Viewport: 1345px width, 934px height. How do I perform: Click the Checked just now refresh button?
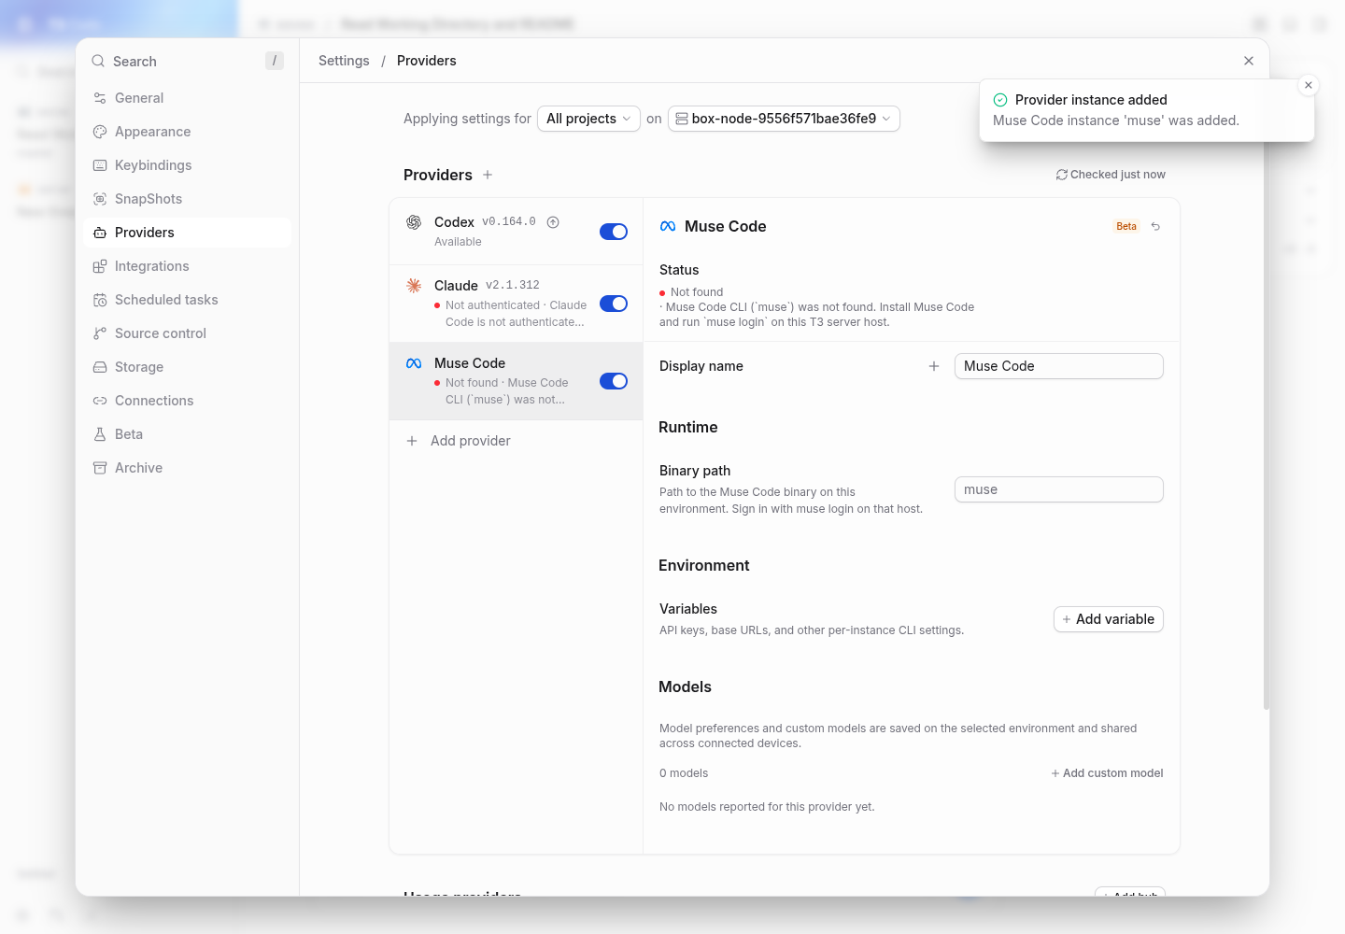coord(1111,175)
